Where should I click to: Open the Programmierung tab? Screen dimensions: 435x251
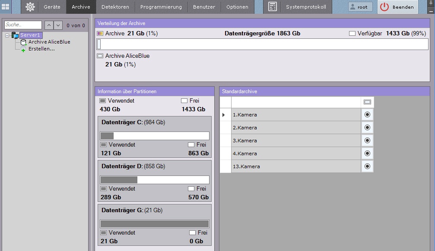pos(161,7)
